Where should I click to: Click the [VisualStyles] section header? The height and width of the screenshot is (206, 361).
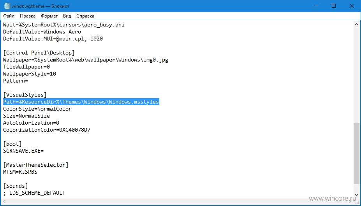tap(25, 95)
